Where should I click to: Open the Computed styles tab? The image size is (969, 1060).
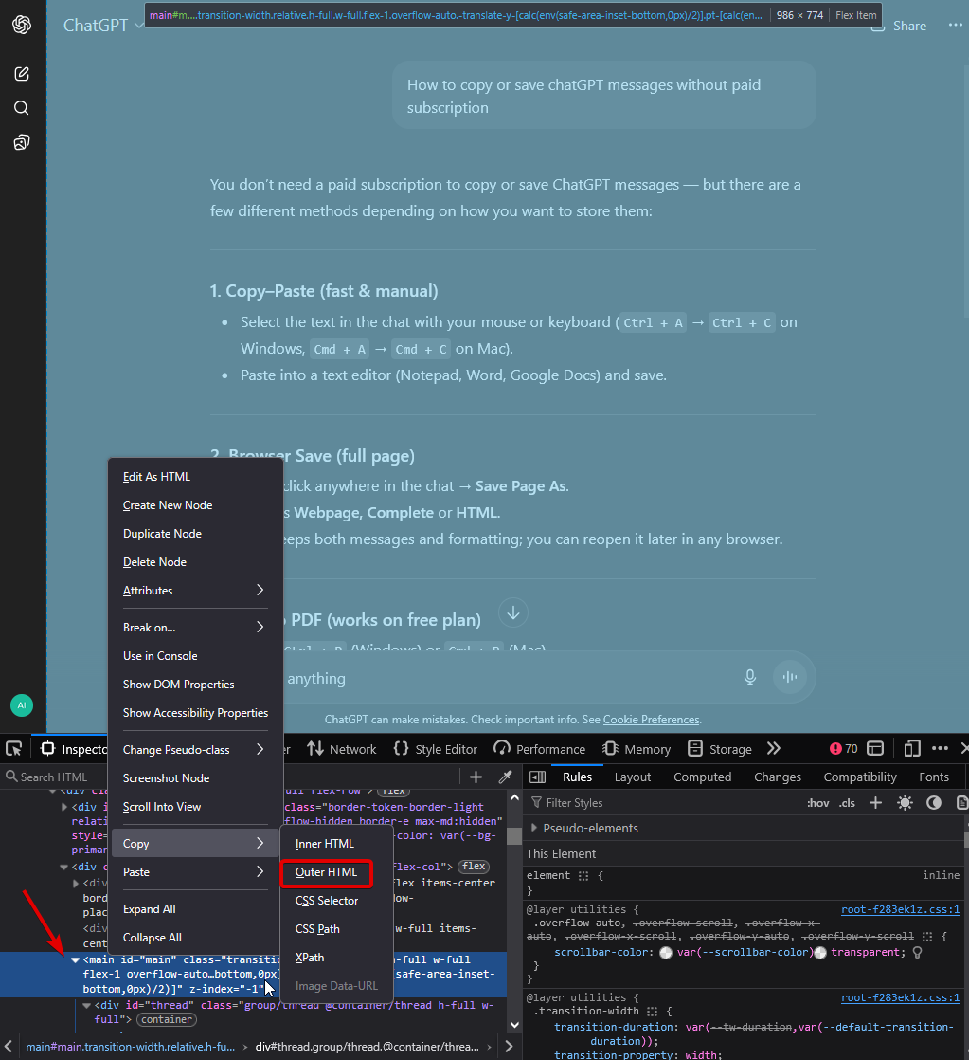[702, 777]
